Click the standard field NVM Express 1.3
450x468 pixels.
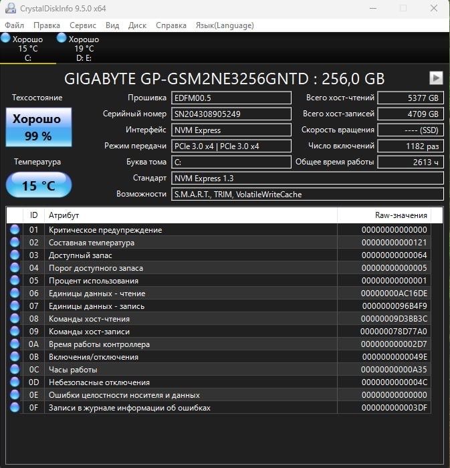coord(308,179)
